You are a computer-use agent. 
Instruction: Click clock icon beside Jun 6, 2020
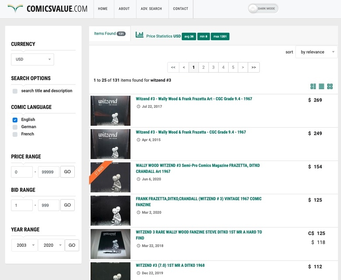(x=138, y=179)
